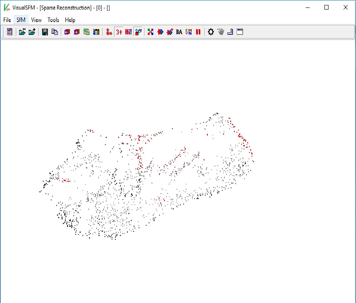Image resolution: width=356 pixels, height=303 pixels.
Task: Click the add images folder-plus icon
Action: point(32,32)
